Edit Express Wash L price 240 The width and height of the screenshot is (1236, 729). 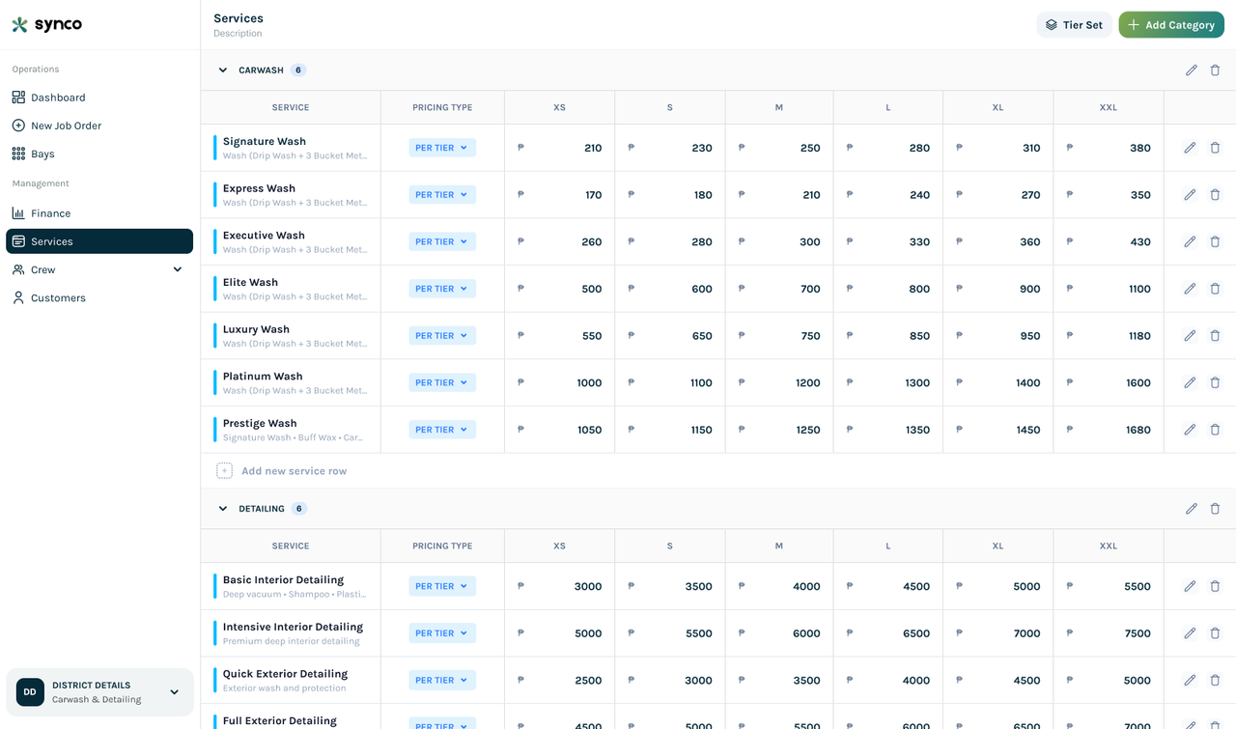tap(888, 195)
